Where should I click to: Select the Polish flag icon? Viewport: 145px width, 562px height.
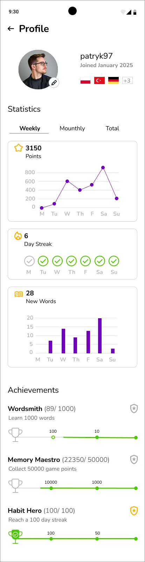(85, 80)
